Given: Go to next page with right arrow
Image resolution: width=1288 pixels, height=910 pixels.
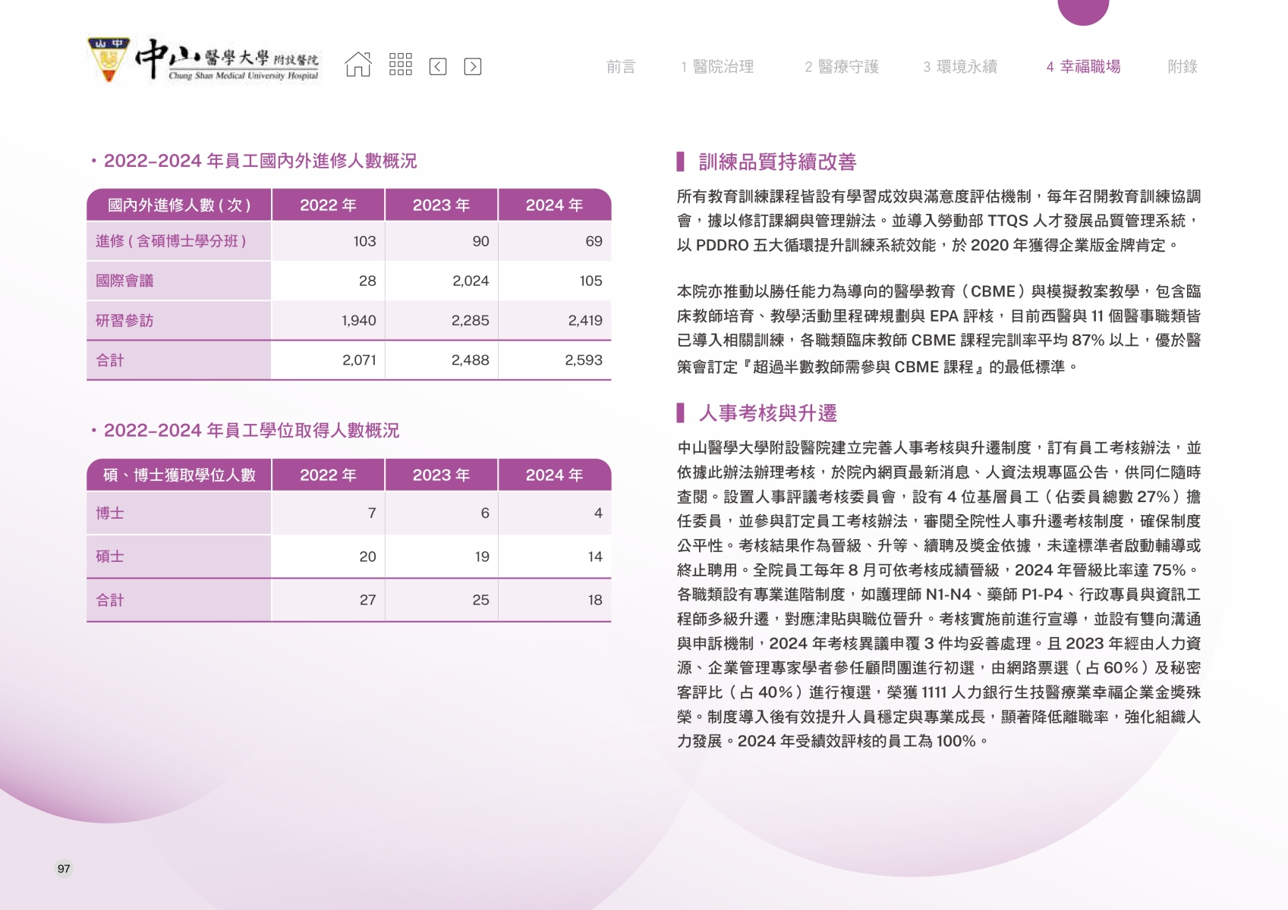Looking at the screenshot, I should [x=472, y=67].
